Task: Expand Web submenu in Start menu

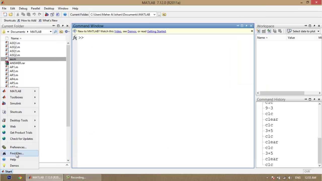Action: (20, 126)
